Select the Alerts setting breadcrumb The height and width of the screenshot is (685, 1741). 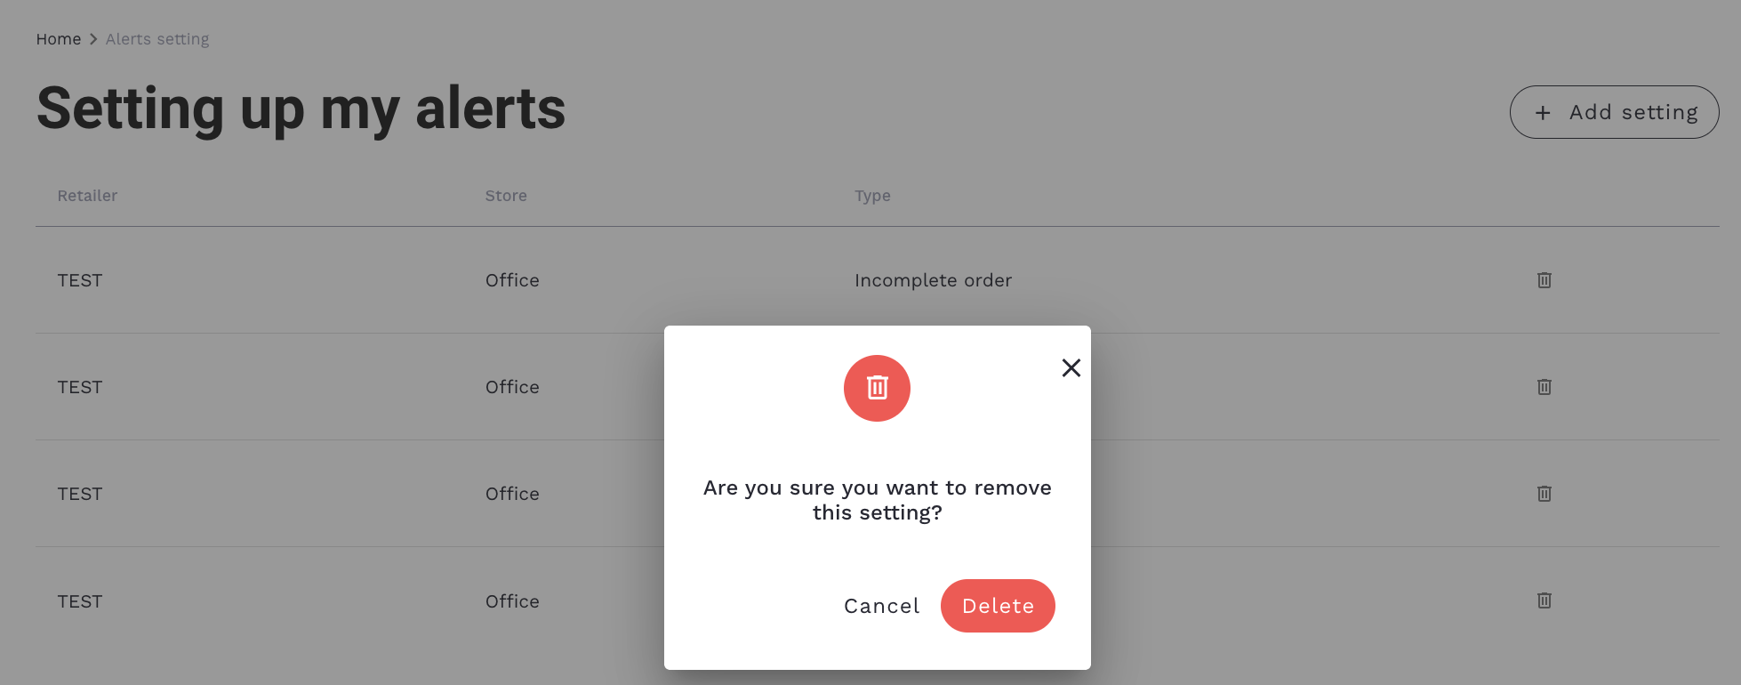[157, 39]
